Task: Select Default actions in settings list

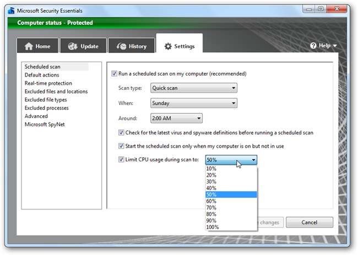Action: click(x=42, y=75)
